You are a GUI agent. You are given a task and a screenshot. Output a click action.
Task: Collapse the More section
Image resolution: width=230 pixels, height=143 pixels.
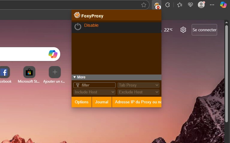point(116,77)
